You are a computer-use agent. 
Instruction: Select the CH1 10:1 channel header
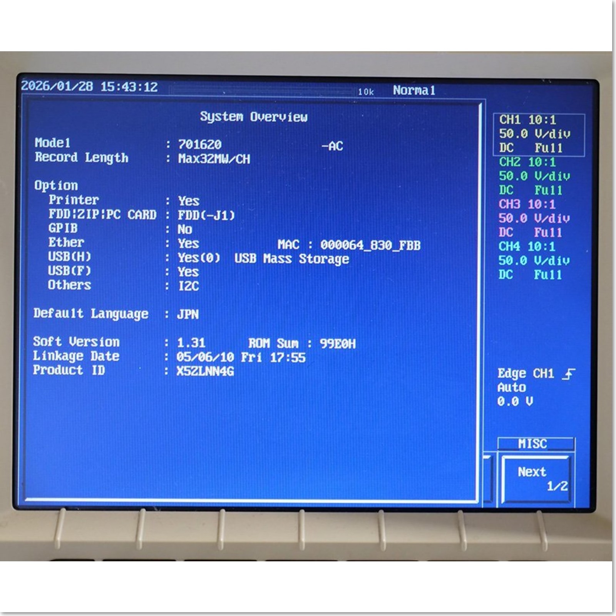click(527, 120)
